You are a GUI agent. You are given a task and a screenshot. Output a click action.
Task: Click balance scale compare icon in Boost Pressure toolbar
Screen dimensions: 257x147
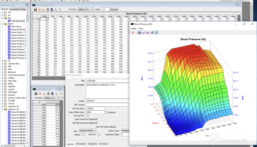tap(48, 10)
